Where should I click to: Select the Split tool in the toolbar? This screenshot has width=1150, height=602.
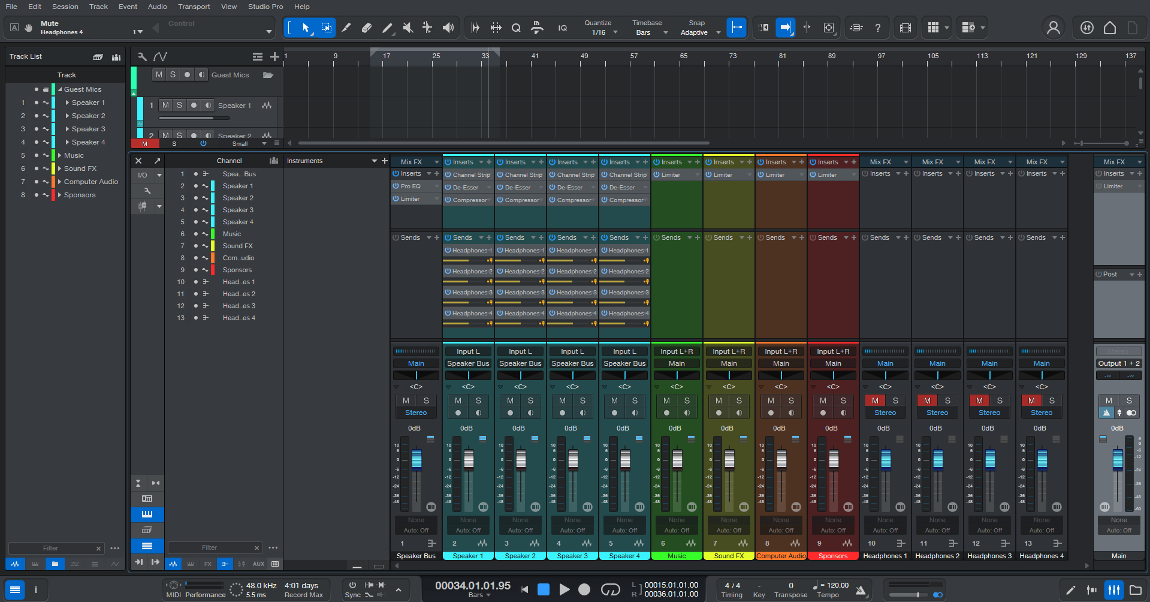[346, 28]
